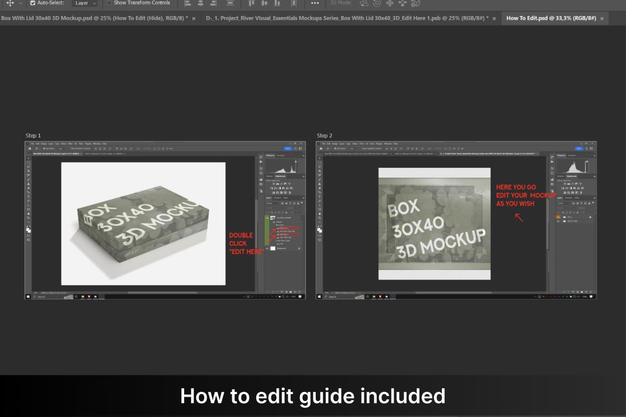
Task: Select the Step 1 screenshot image on canvas
Action: coord(165,220)
